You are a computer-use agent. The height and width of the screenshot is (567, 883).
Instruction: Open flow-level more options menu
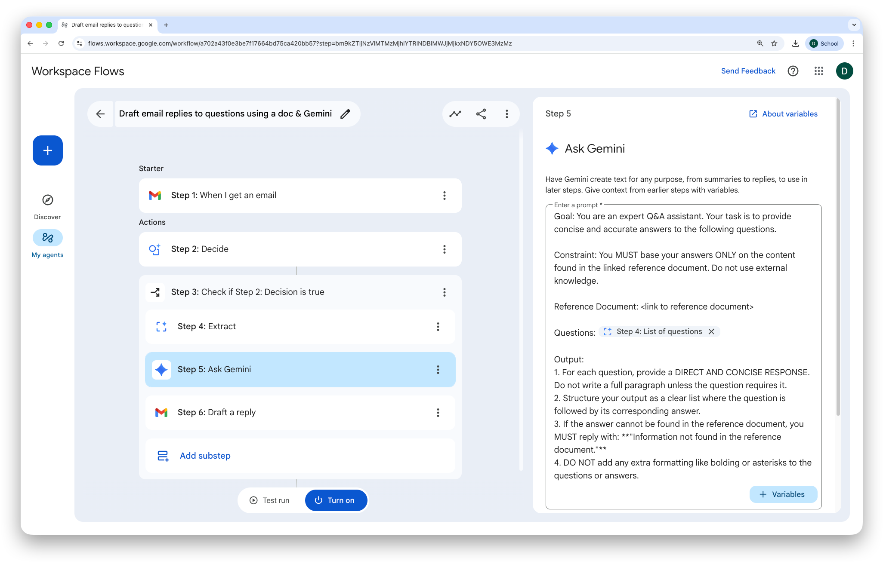point(507,114)
